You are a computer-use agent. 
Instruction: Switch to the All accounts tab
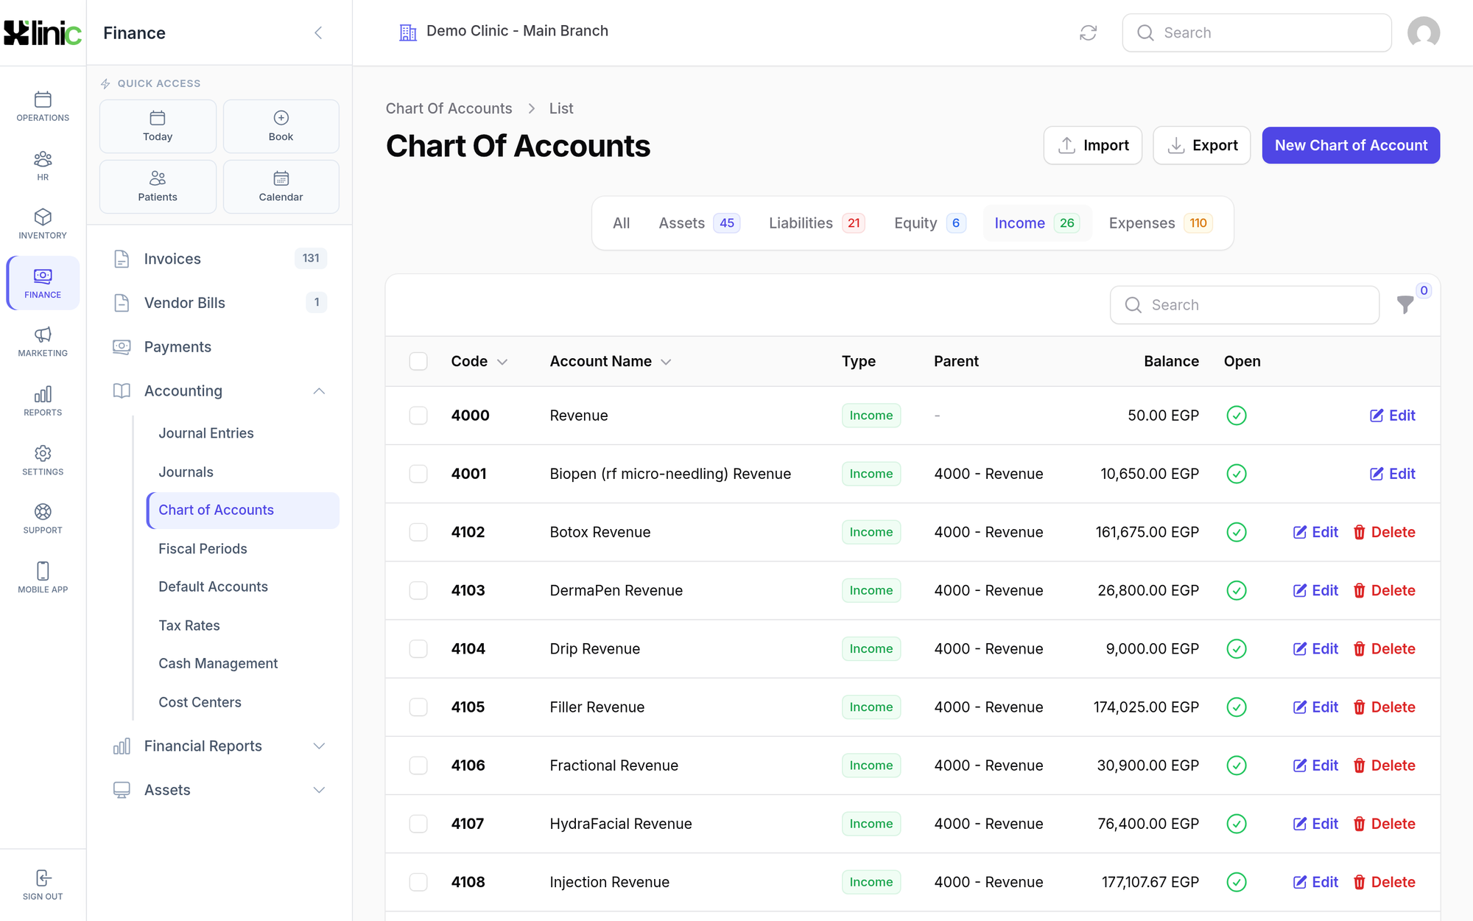pyautogui.click(x=621, y=223)
